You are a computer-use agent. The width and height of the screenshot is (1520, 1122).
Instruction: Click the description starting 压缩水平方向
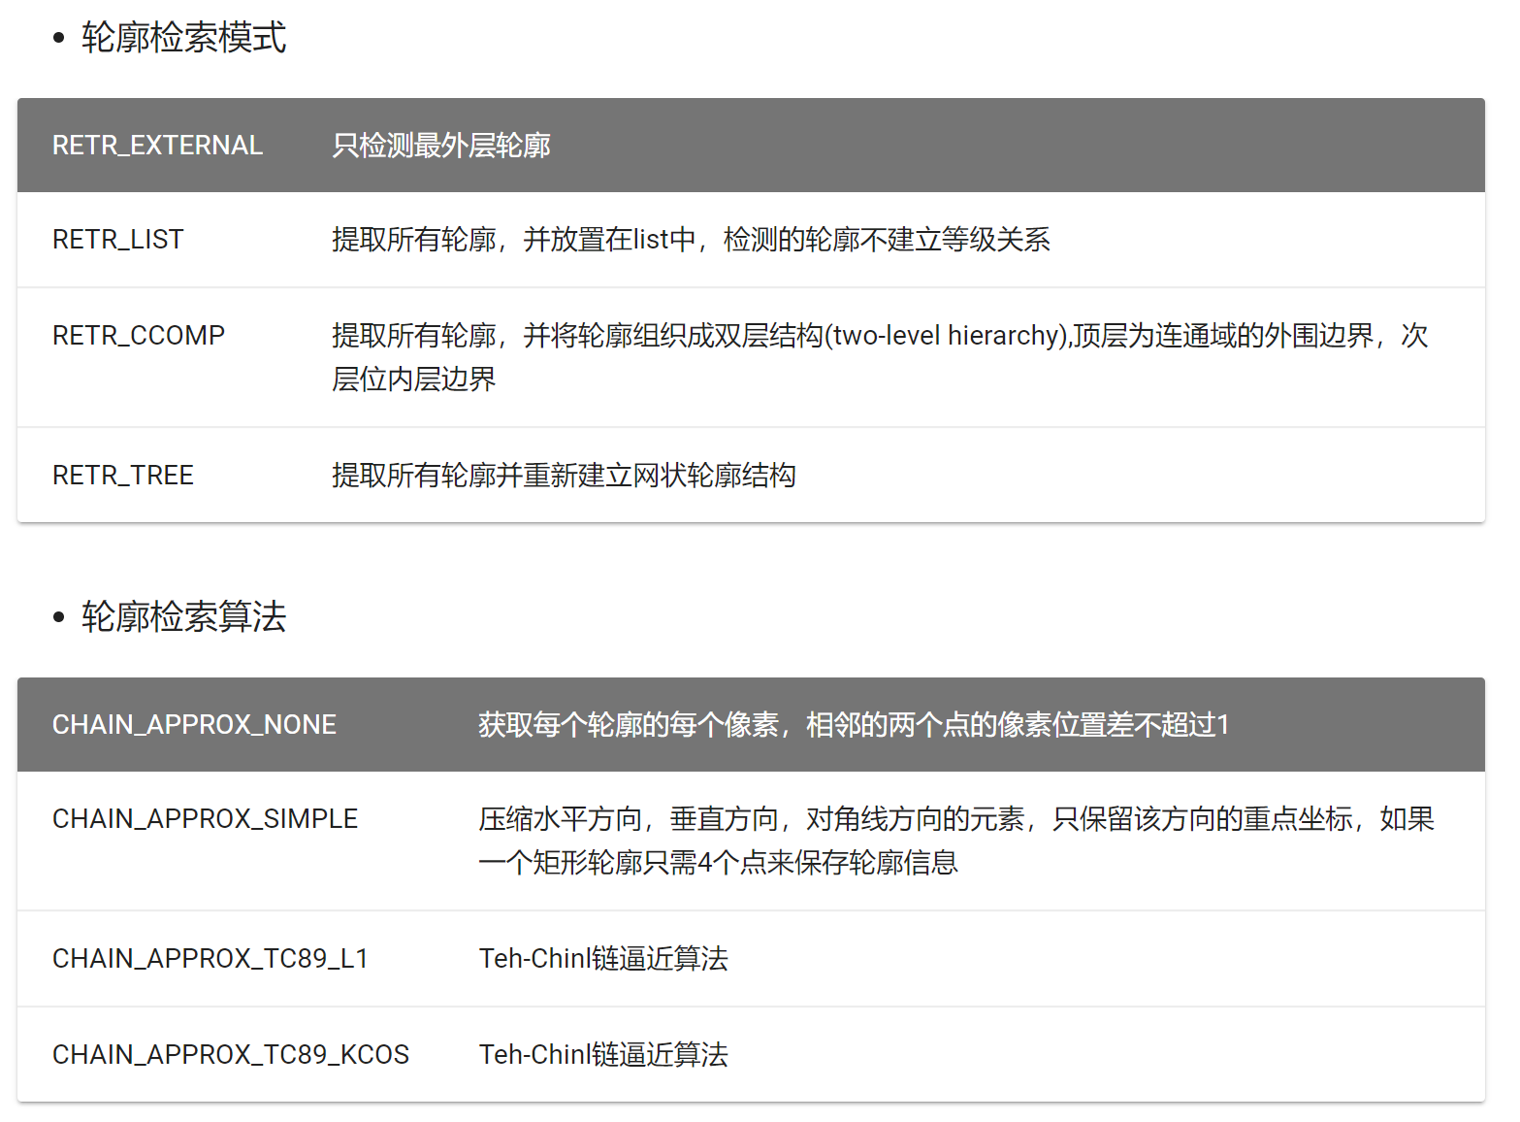pyautogui.click(x=956, y=841)
